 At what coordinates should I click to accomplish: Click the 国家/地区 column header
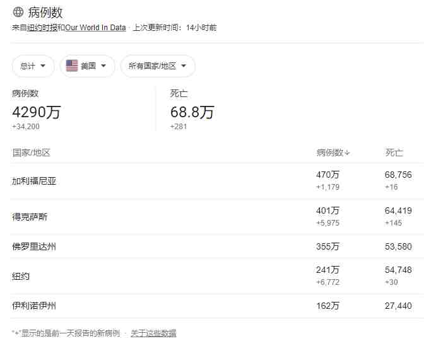[x=31, y=153]
